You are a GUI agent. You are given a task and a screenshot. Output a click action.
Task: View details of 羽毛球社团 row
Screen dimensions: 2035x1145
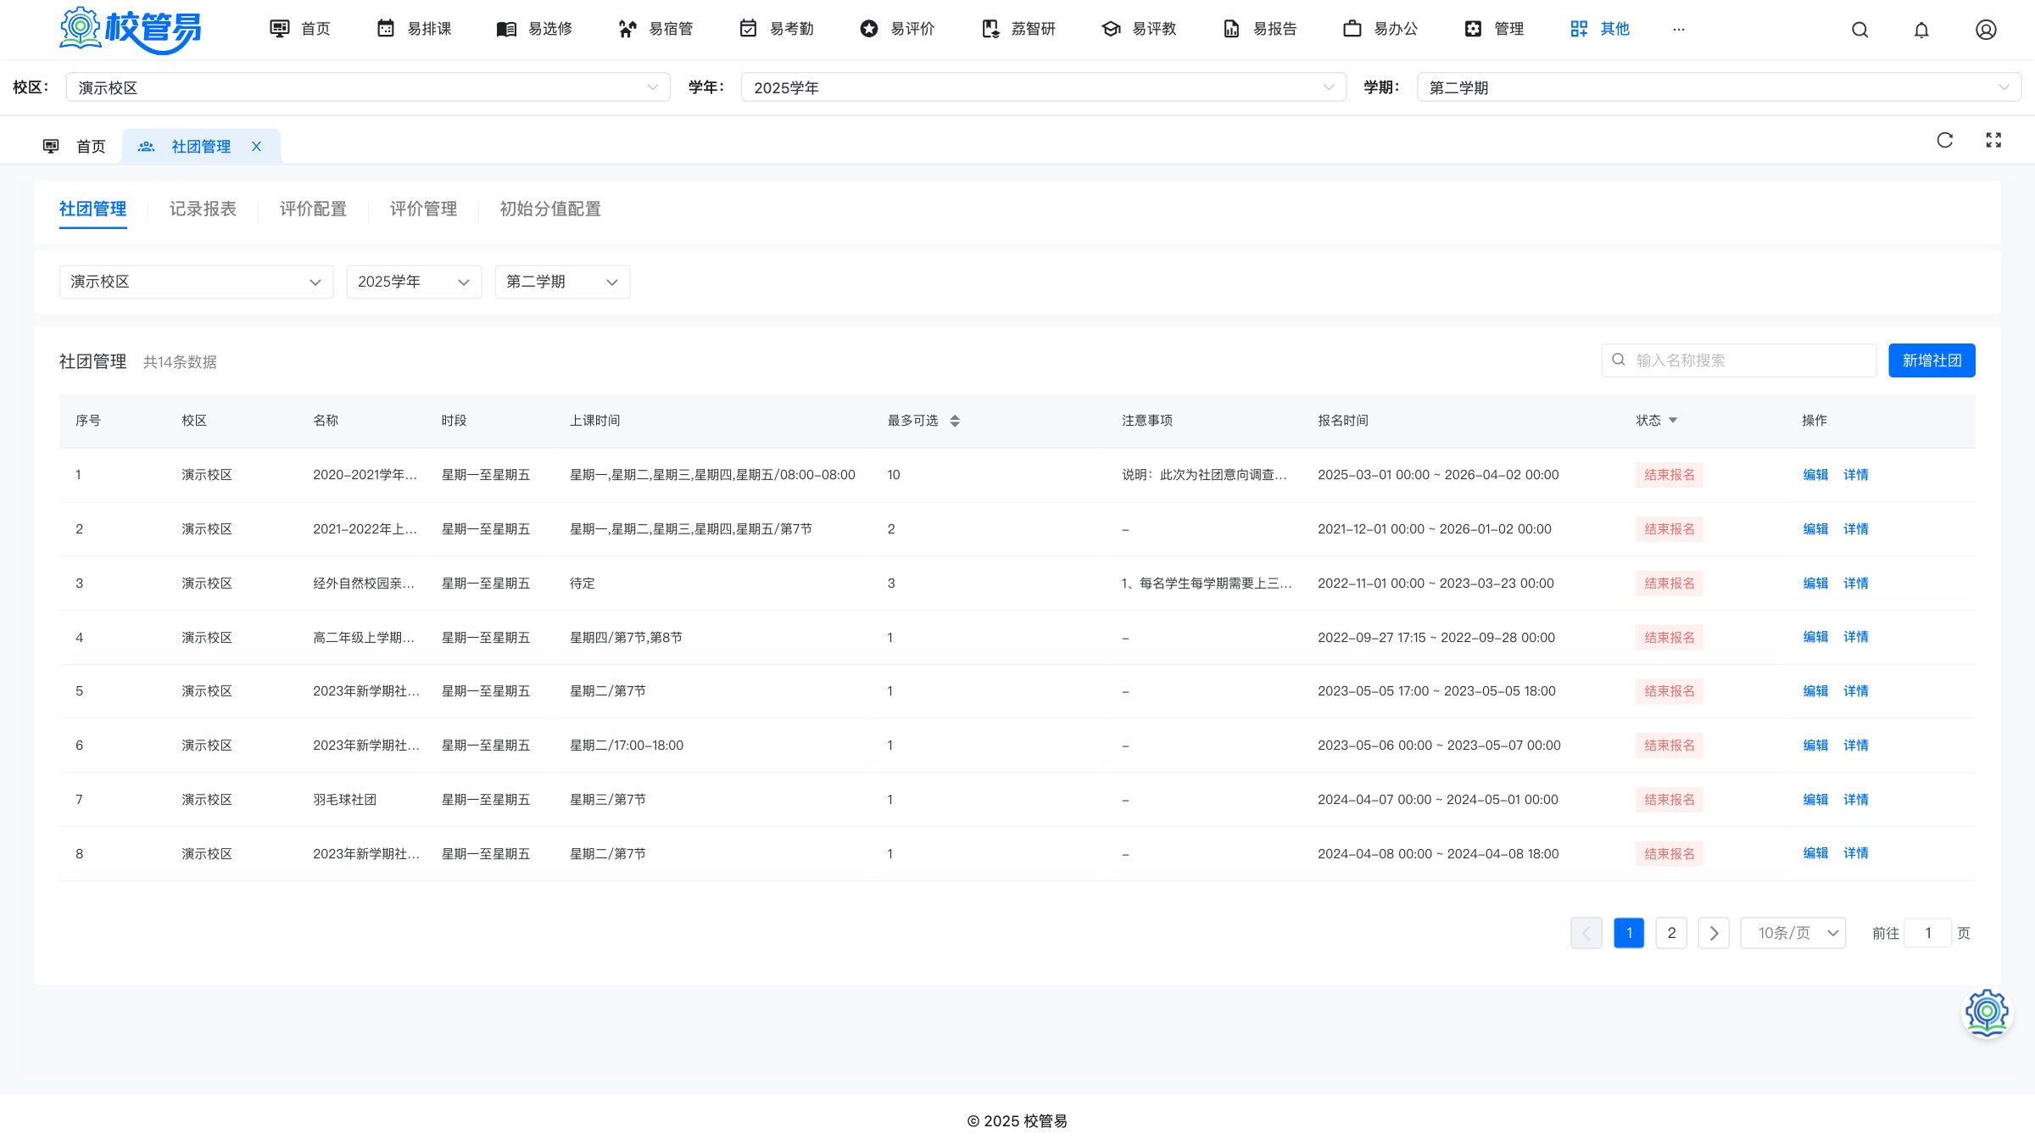(x=1856, y=800)
